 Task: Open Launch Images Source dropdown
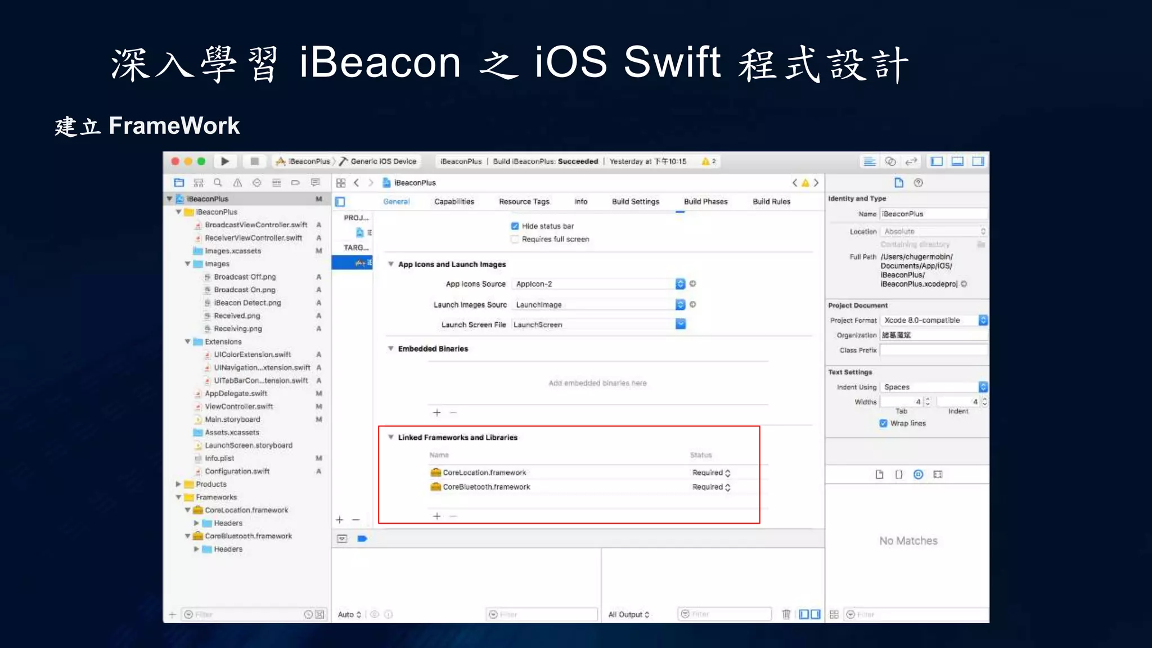tap(680, 304)
